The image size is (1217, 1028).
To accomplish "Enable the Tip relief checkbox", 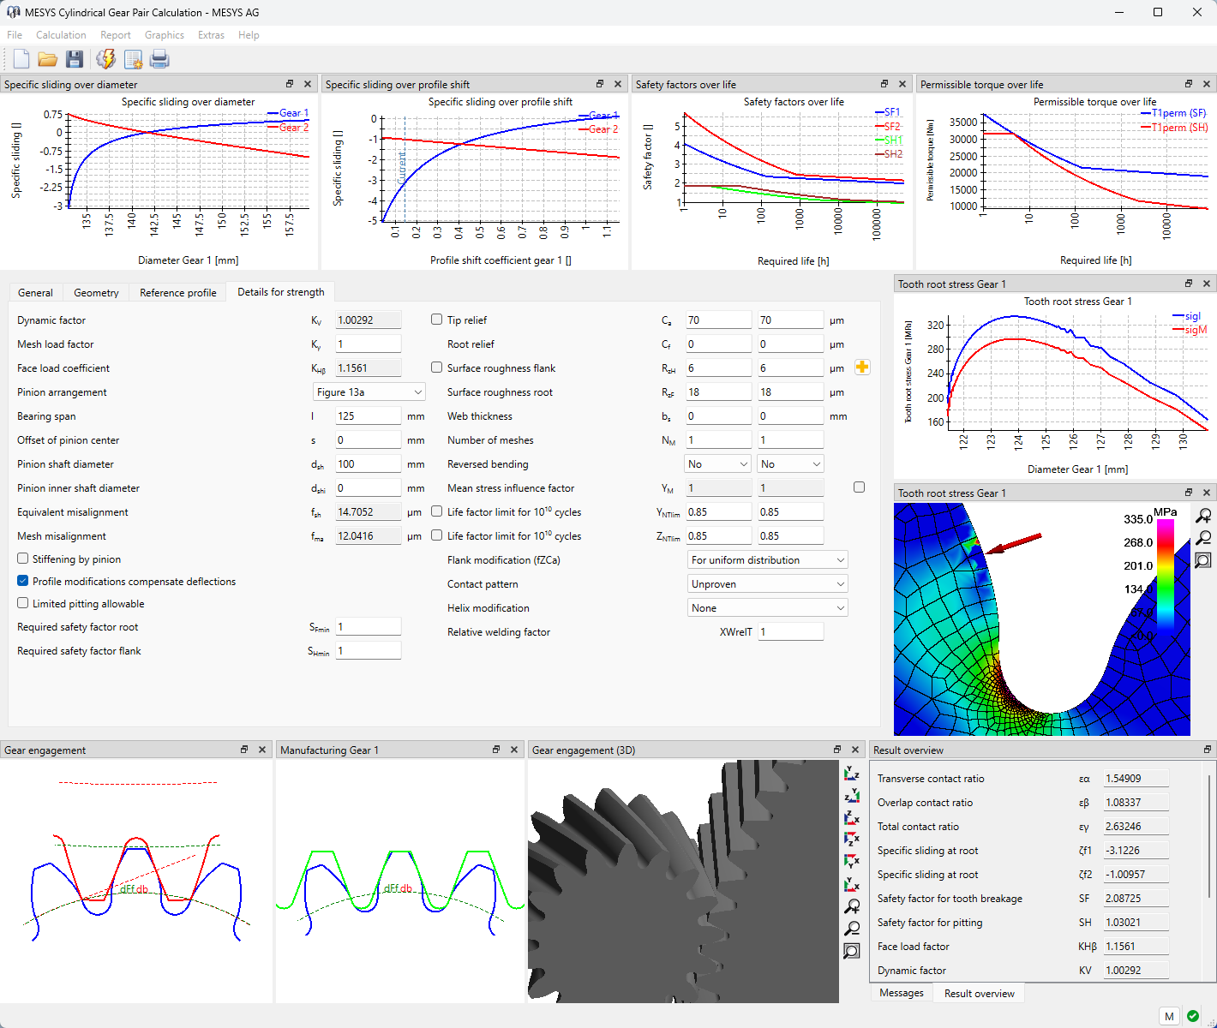I will [x=437, y=320].
